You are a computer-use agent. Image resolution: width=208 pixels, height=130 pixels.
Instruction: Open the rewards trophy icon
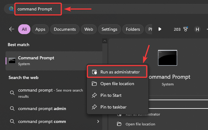(185, 29)
